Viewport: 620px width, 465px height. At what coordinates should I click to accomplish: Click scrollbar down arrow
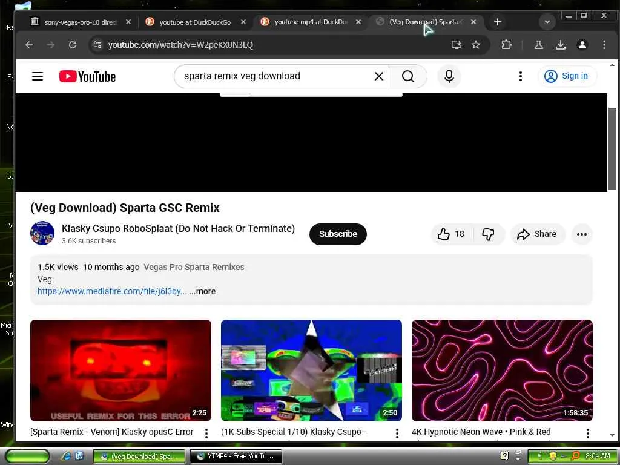[x=612, y=435]
